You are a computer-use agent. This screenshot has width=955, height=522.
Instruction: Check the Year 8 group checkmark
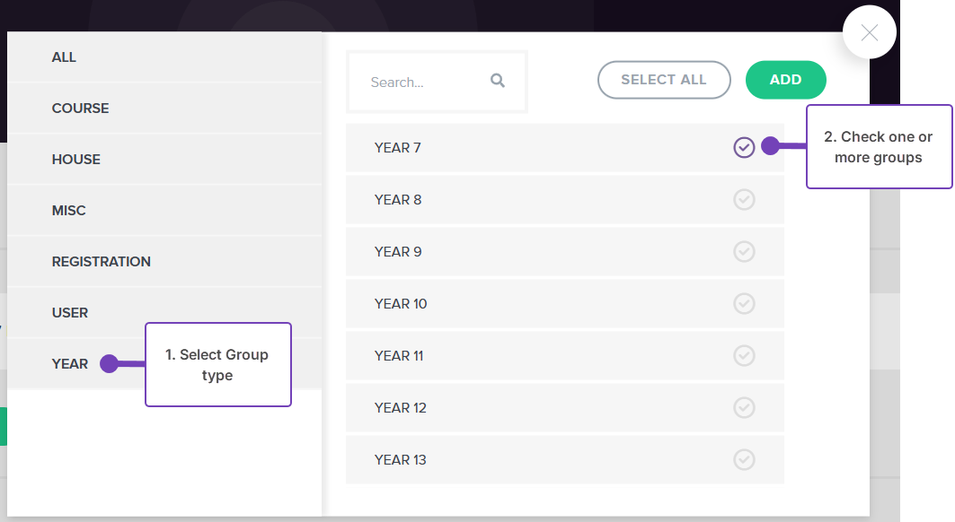[744, 199]
